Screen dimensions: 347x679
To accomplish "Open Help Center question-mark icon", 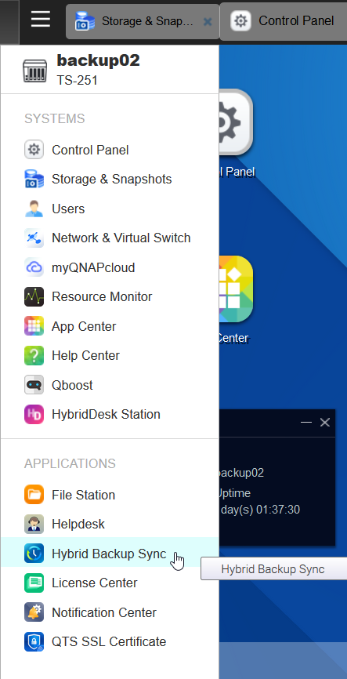I will click(x=34, y=355).
